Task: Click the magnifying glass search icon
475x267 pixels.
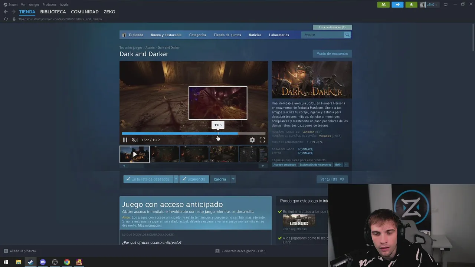Action: pyautogui.click(x=347, y=35)
